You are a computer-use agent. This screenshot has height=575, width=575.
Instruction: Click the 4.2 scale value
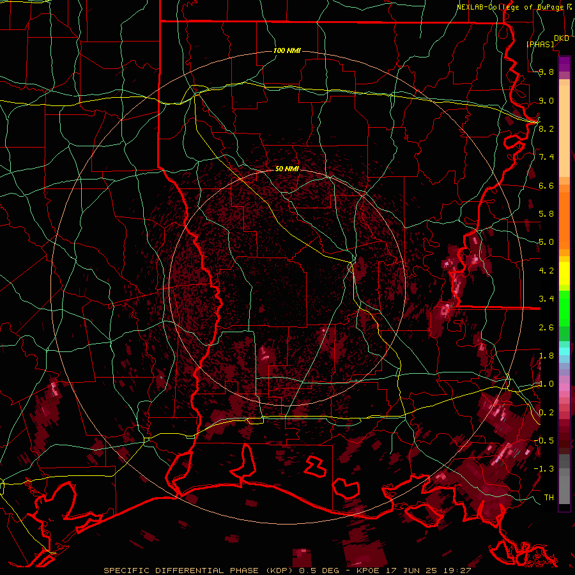tap(546, 271)
